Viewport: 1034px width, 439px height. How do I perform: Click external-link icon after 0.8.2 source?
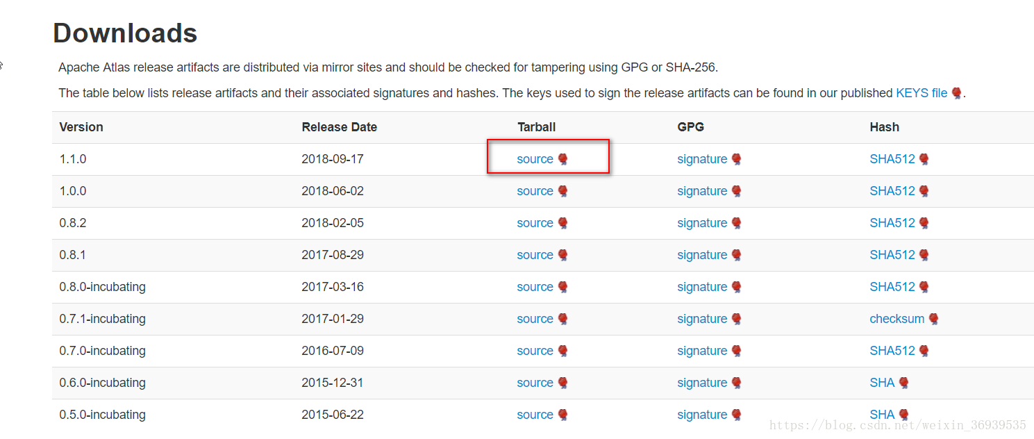(x=562, y=224)
